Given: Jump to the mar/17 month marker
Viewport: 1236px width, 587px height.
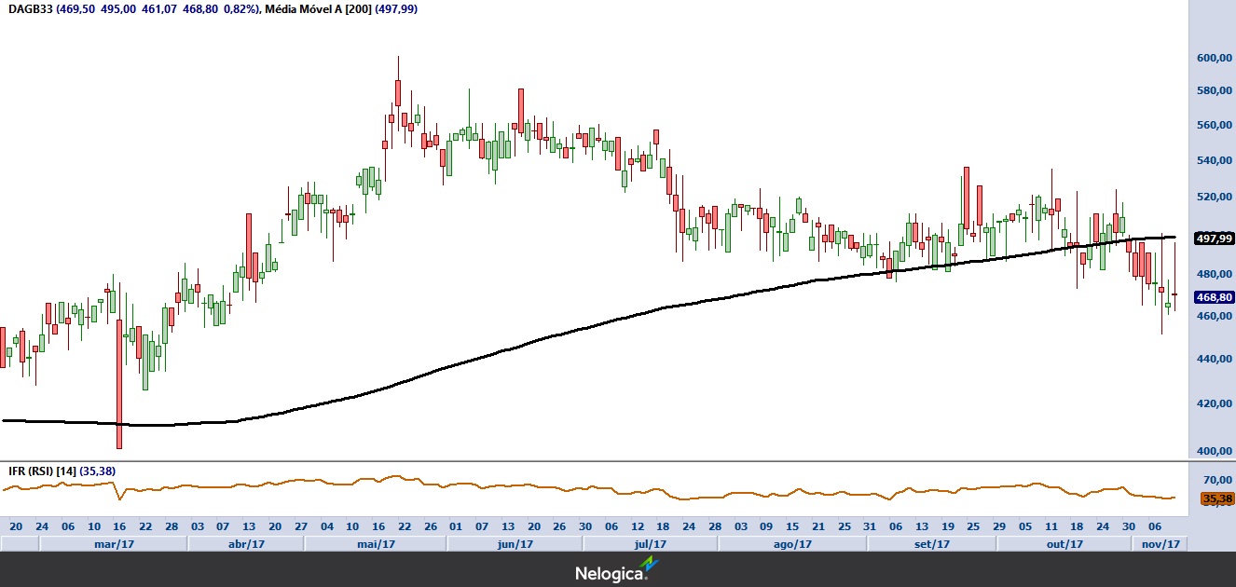Looking at the screenshot, I should point(112,544).
